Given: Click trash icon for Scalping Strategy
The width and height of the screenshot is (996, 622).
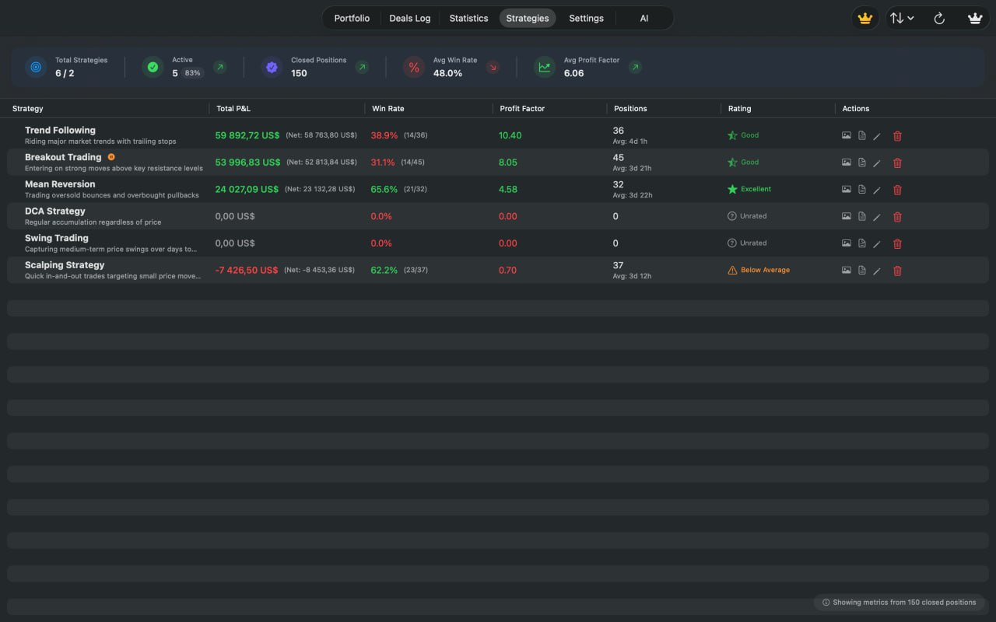Looking at the screenshot, I should coord(897,271).
